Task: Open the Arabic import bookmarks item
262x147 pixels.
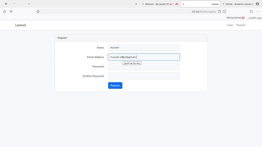Action: [254, 18]
